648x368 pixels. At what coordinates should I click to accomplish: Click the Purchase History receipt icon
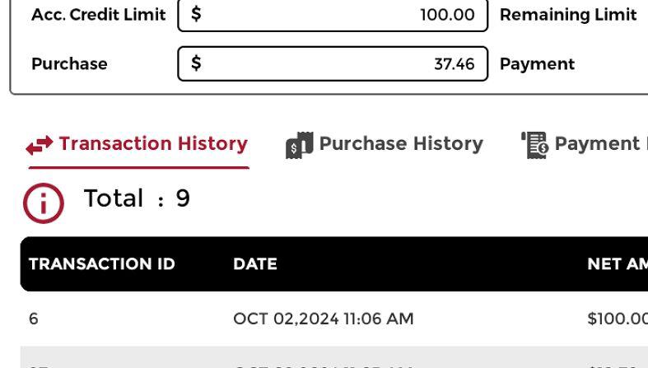(299, 145)
